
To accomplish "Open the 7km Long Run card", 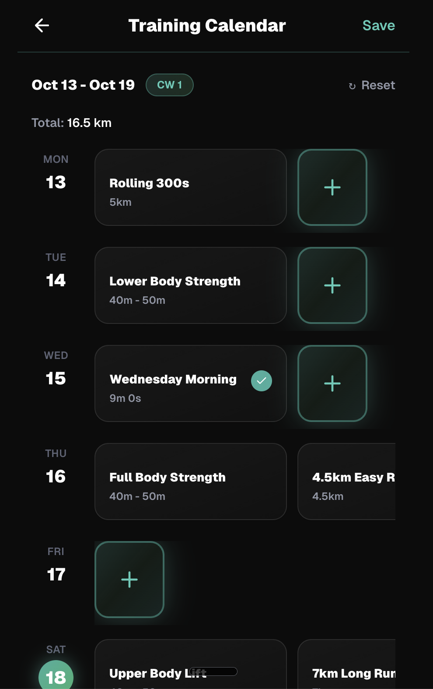I will [x=346, y=670].
